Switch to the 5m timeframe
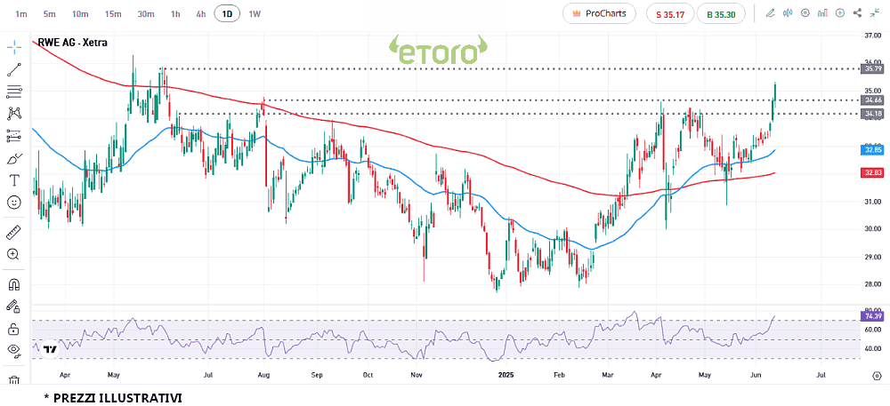 point(49,14)
